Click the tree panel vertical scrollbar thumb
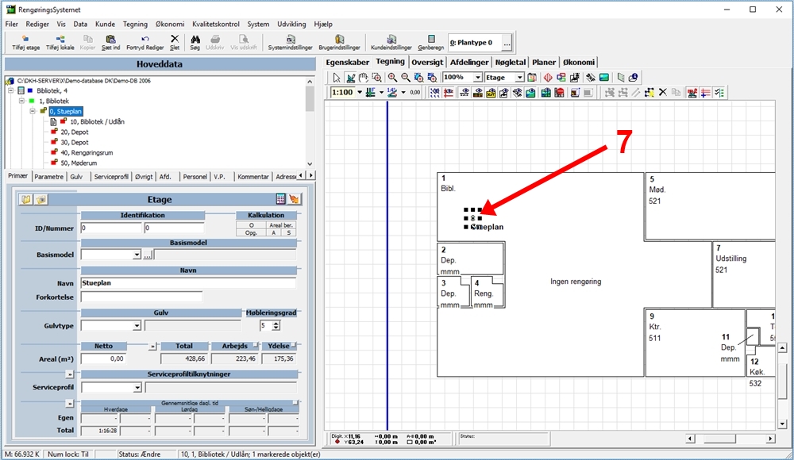The height and width of the screenshot is (460, 794). [x=310, y=98]
